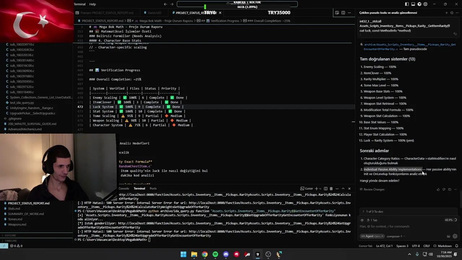The image size is (462, 260).
Task: Open test_ida_query.py in explorer
Action: click(x=22, y=103)
